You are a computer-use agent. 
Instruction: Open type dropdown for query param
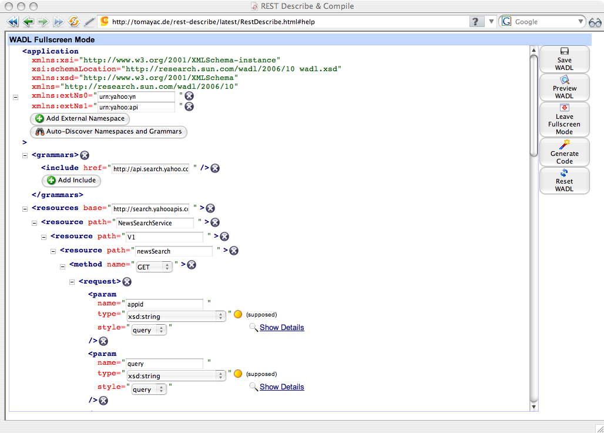coord(176,375)
